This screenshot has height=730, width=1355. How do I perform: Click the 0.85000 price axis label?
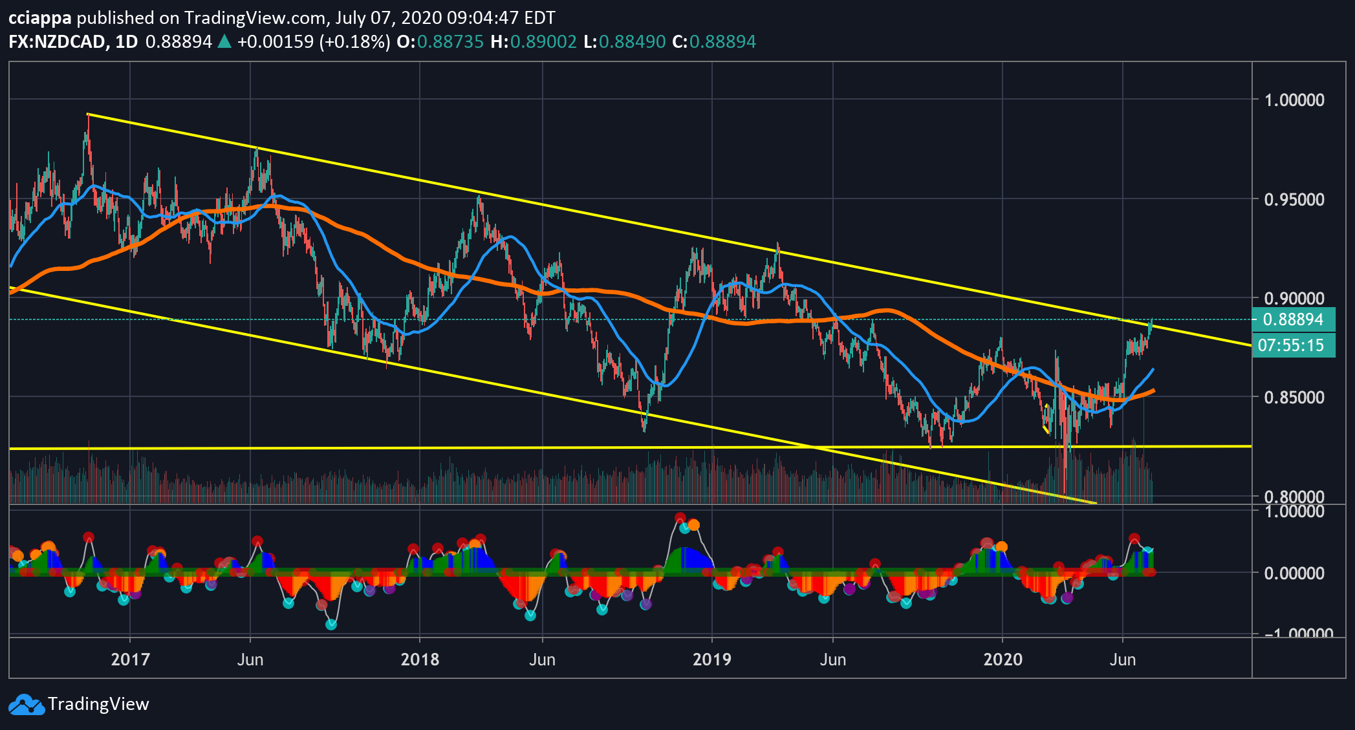pos(1294,398)
